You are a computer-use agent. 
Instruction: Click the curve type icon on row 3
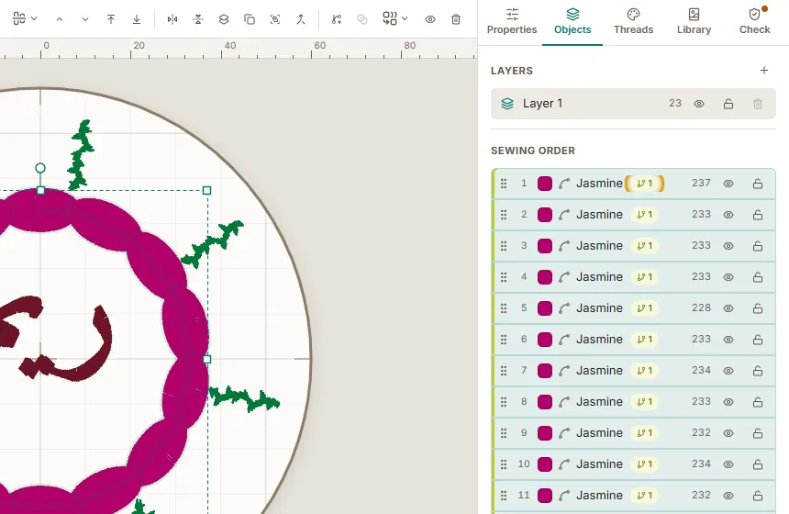point(564,246)
